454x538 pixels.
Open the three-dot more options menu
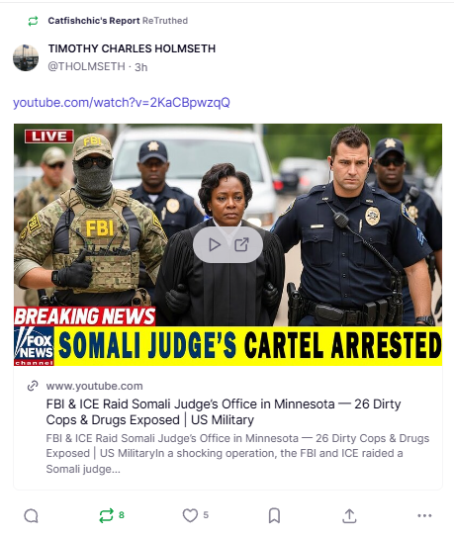click(424, 515)
